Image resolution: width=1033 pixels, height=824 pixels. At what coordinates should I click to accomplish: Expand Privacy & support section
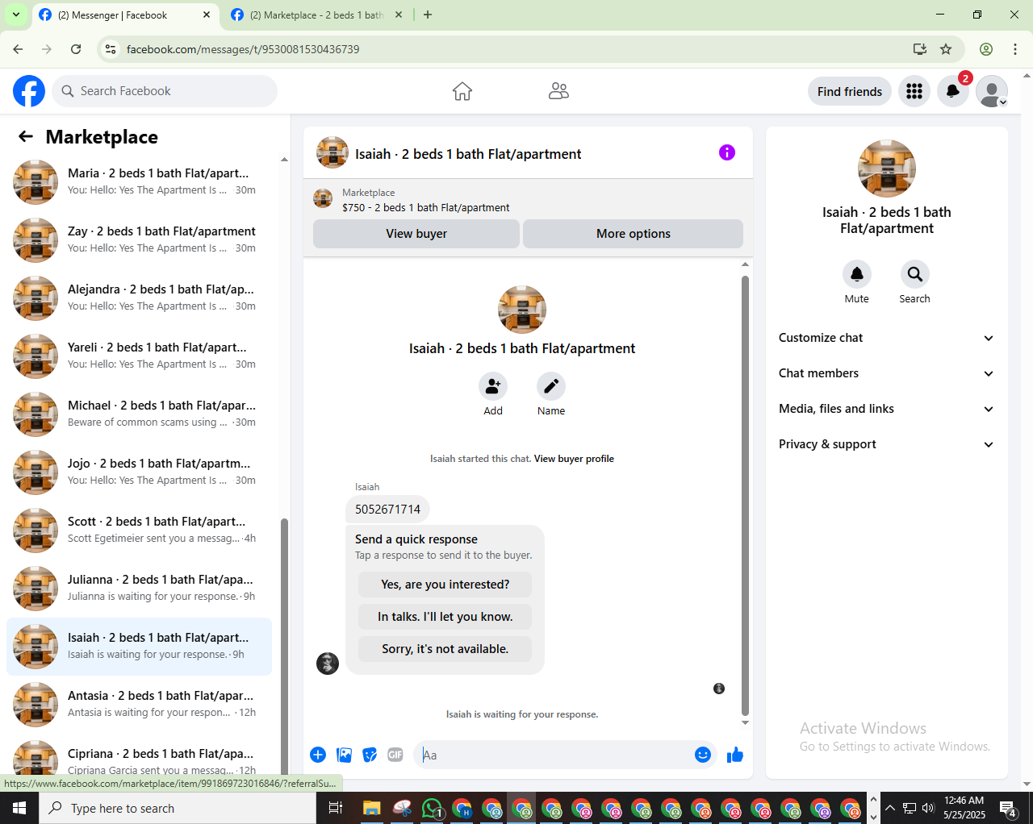pos(887,444)
